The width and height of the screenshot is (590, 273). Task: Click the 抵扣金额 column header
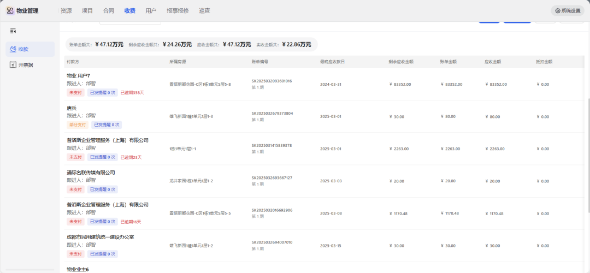(x=544, y=62)
